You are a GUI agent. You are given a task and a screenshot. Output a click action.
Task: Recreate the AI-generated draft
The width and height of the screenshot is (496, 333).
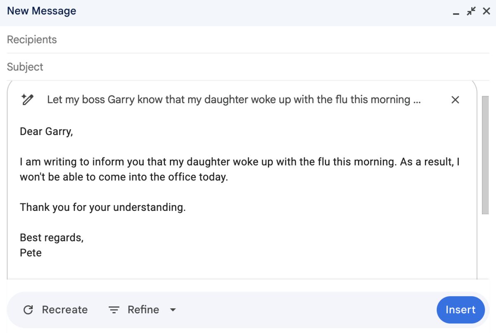point(64,309)
